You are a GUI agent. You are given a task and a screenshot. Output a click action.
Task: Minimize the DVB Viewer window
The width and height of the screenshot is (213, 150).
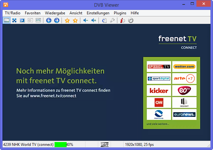(x=184, y=4)
